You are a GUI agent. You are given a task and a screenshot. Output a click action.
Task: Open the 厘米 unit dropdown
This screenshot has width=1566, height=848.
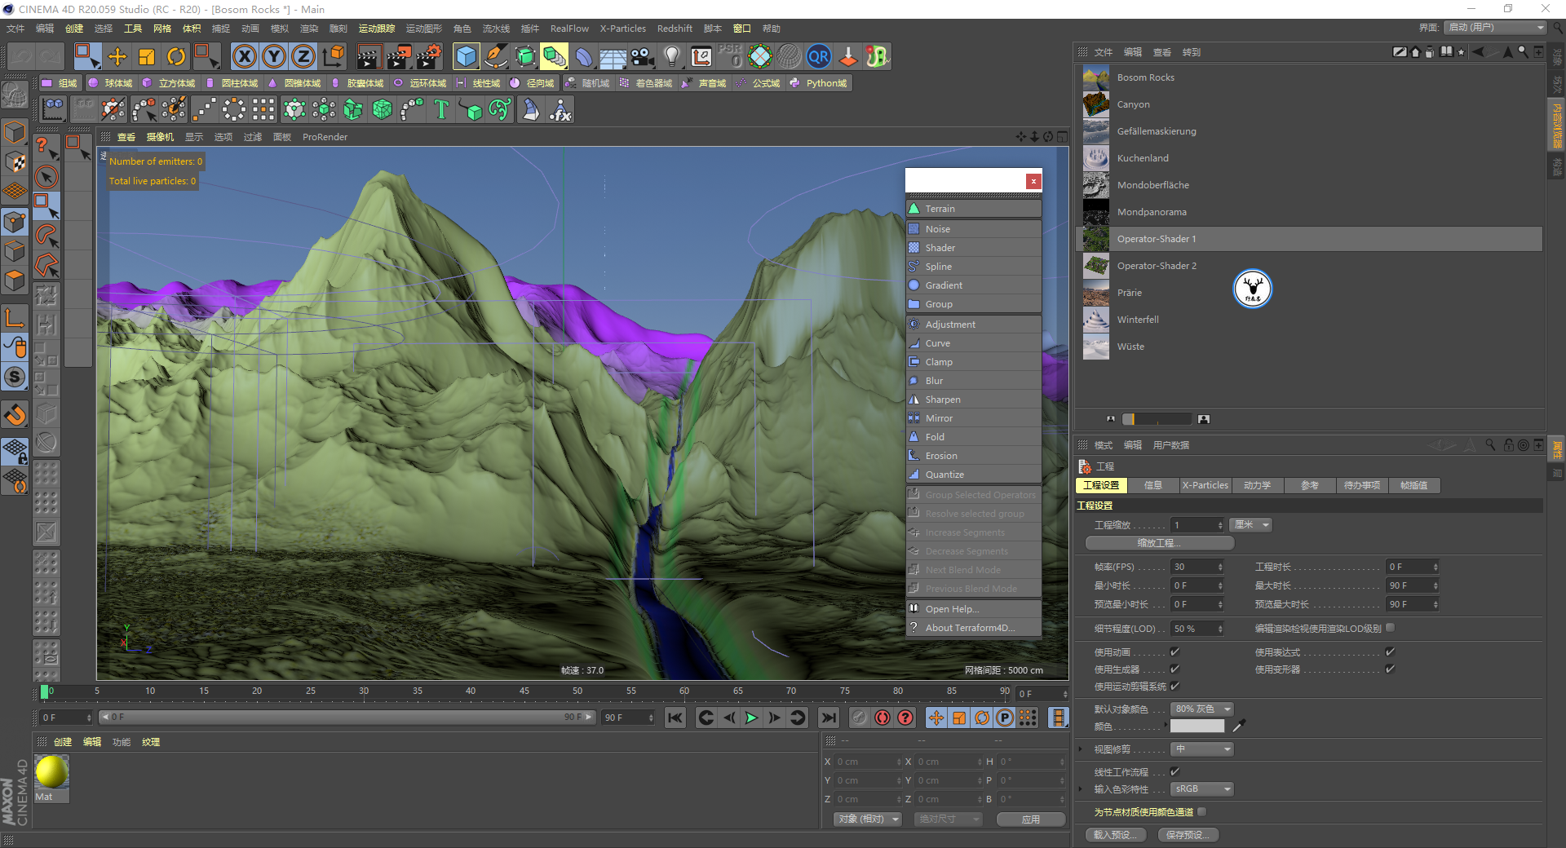click(1251, 525)
